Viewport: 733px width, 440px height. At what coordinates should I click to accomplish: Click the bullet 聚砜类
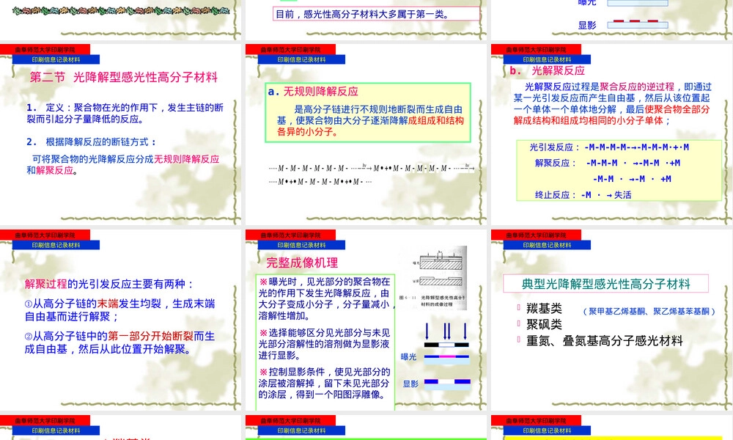point(544,325)
